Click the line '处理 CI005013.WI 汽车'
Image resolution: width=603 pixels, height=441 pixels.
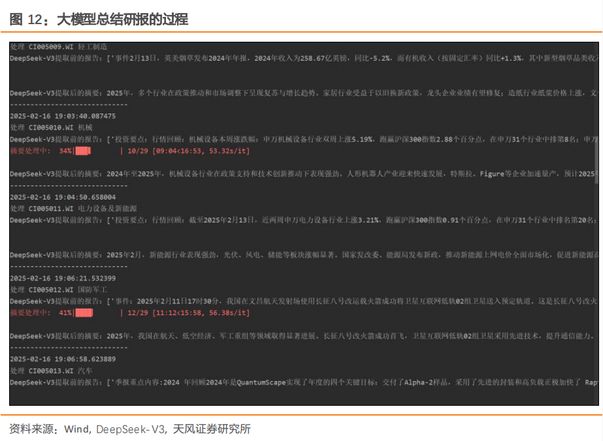51,371
